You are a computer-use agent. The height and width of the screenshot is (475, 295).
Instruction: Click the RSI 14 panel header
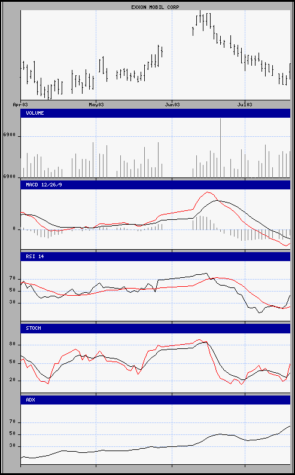pos(155,256)
